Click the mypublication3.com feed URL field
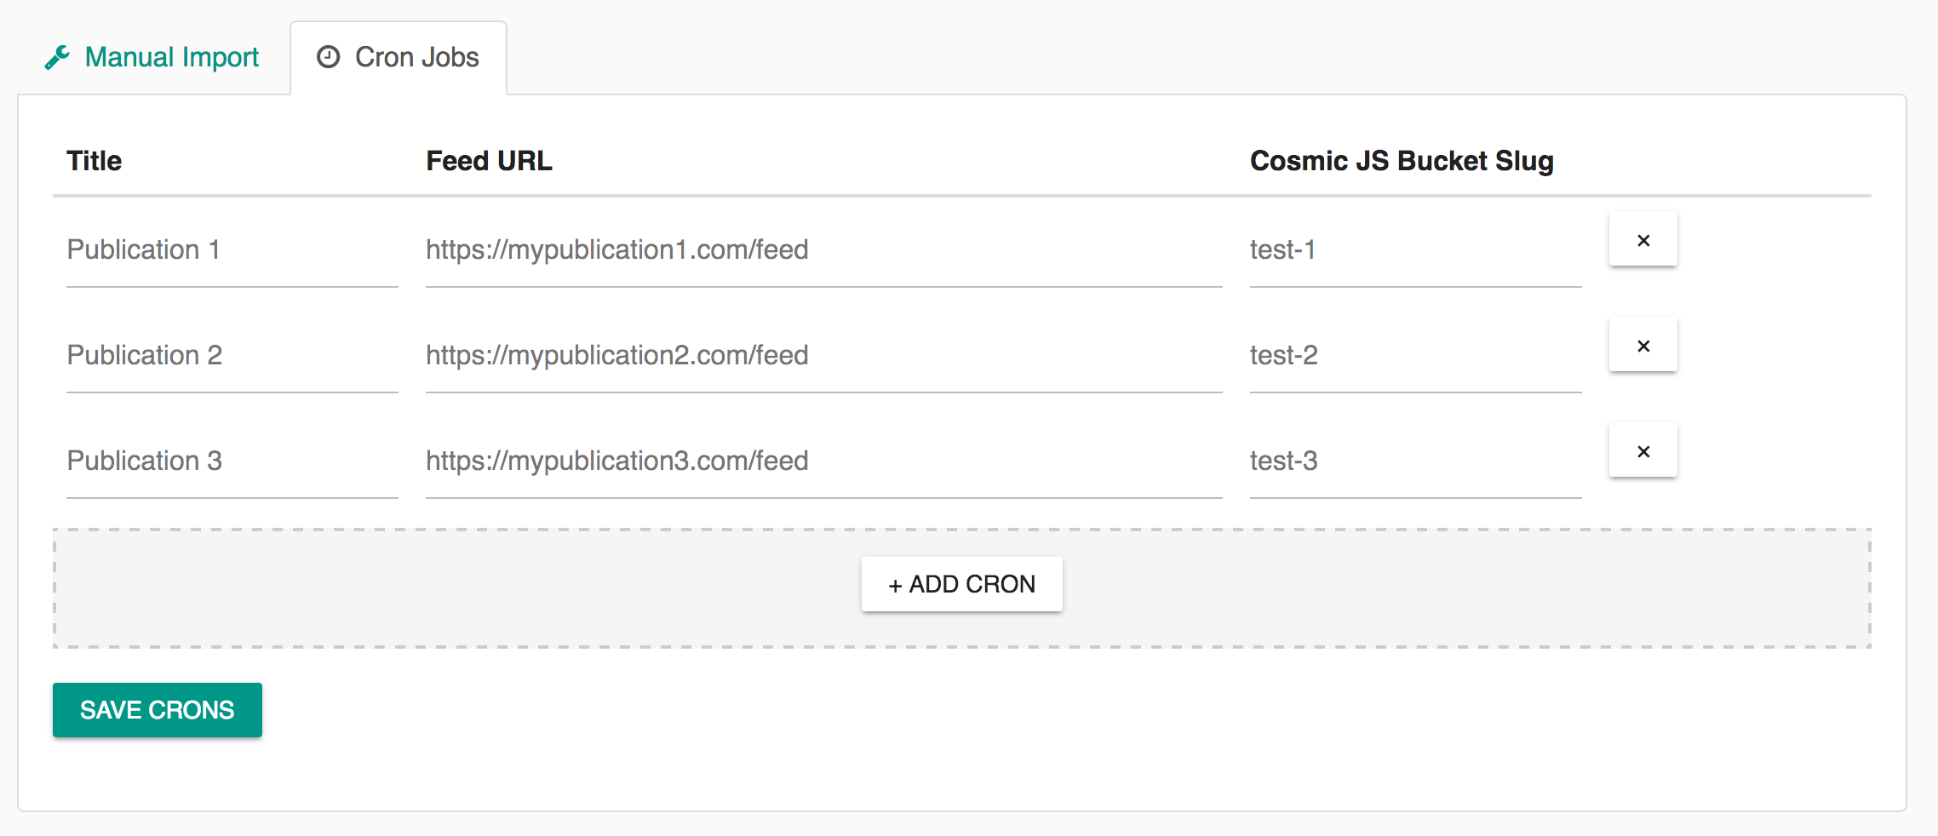 [x=824, y=461]
